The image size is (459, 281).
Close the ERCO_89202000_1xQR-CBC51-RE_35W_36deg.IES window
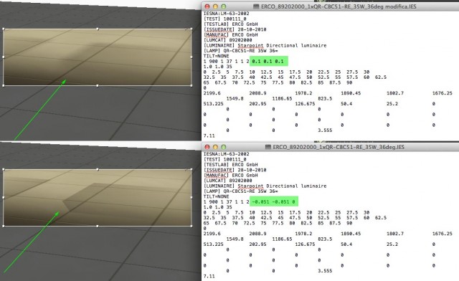(x=207, y=147)
